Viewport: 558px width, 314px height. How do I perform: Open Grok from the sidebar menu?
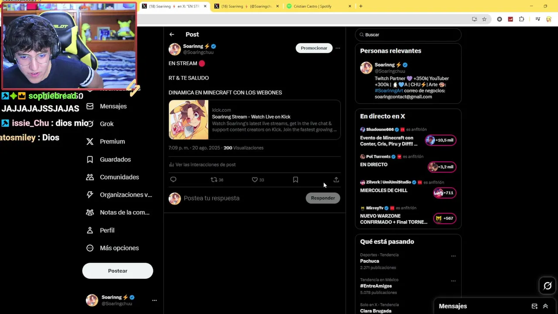coord(107,124)
